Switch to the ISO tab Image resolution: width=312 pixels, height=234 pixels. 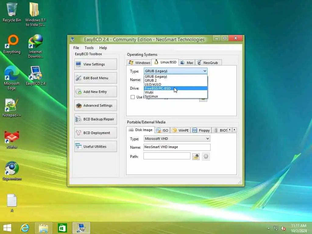tap(162, 130)
